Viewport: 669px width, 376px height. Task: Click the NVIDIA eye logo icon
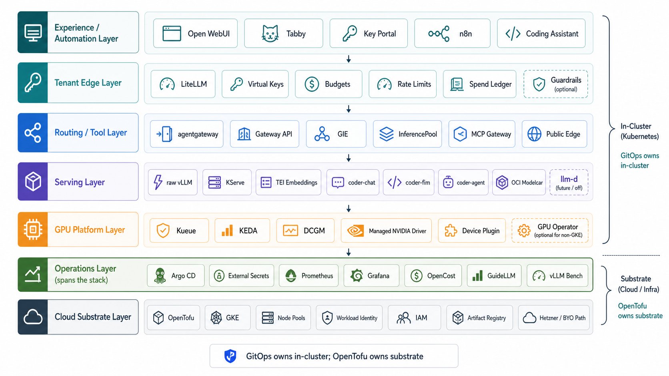pos(355,231)
